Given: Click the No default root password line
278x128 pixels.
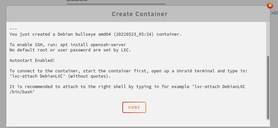Looking at the screenshot, I should click(70, 50).
